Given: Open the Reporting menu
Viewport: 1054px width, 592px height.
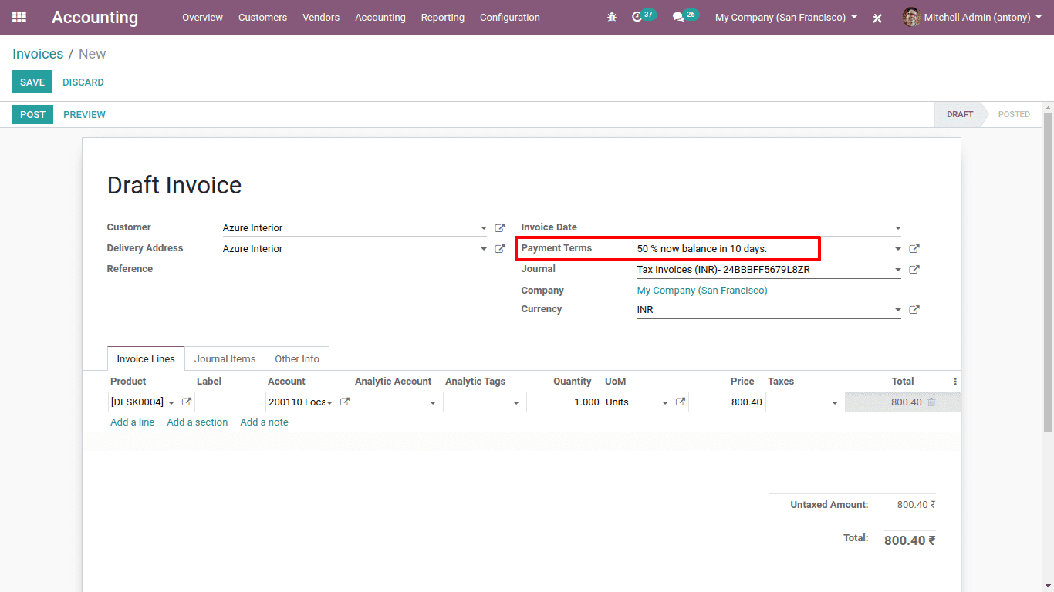Looking at the screenshot, I should (x=443, y=17).
